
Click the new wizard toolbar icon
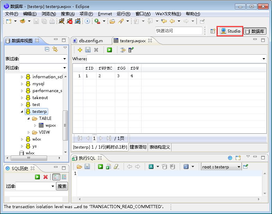9,21
